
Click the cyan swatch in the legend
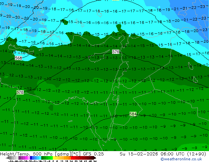(40, 158)
